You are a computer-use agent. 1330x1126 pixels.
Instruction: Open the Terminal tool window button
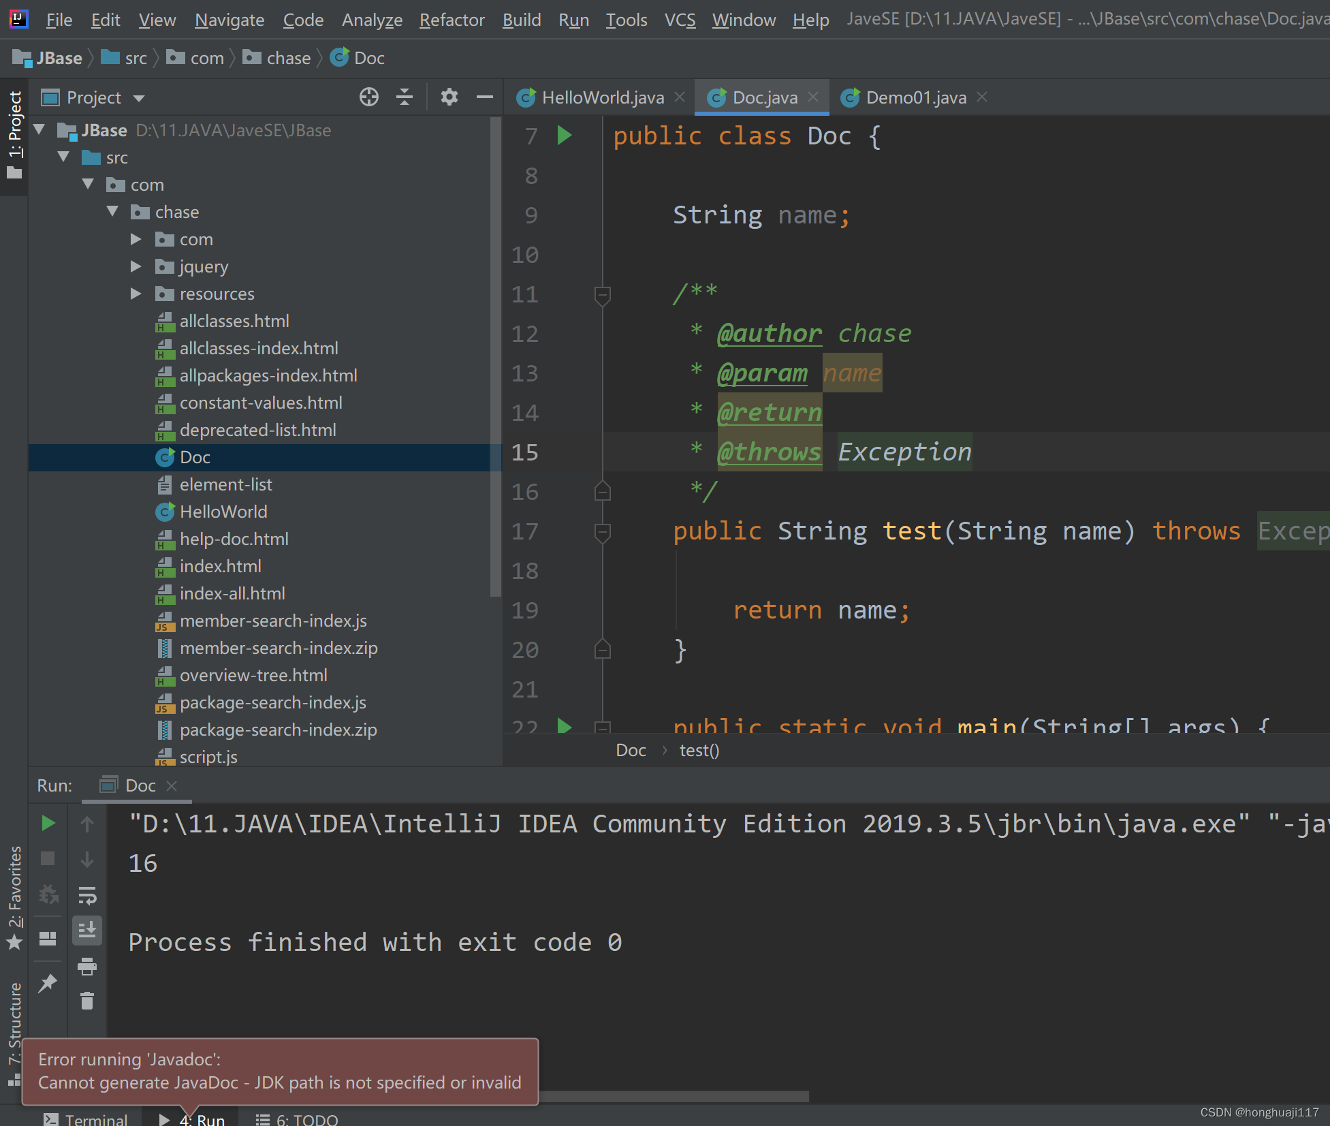(x=86, y=1119)
